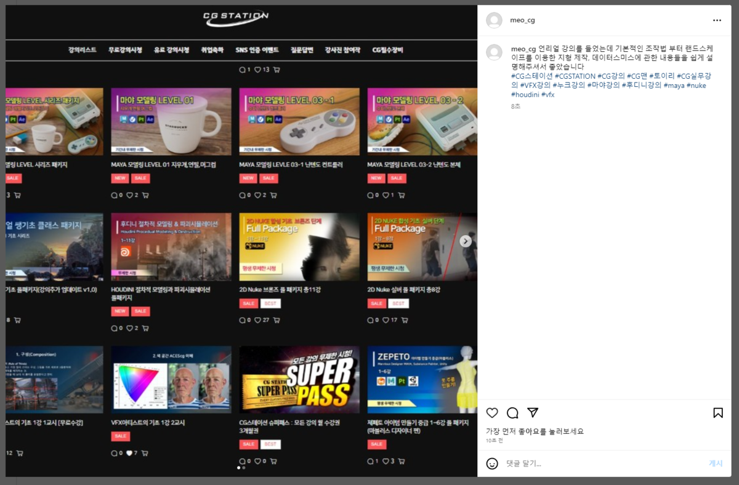The height and width of the screenshot is (485, 739).
Task: Like the post with the heart icon
Action: 492,413
